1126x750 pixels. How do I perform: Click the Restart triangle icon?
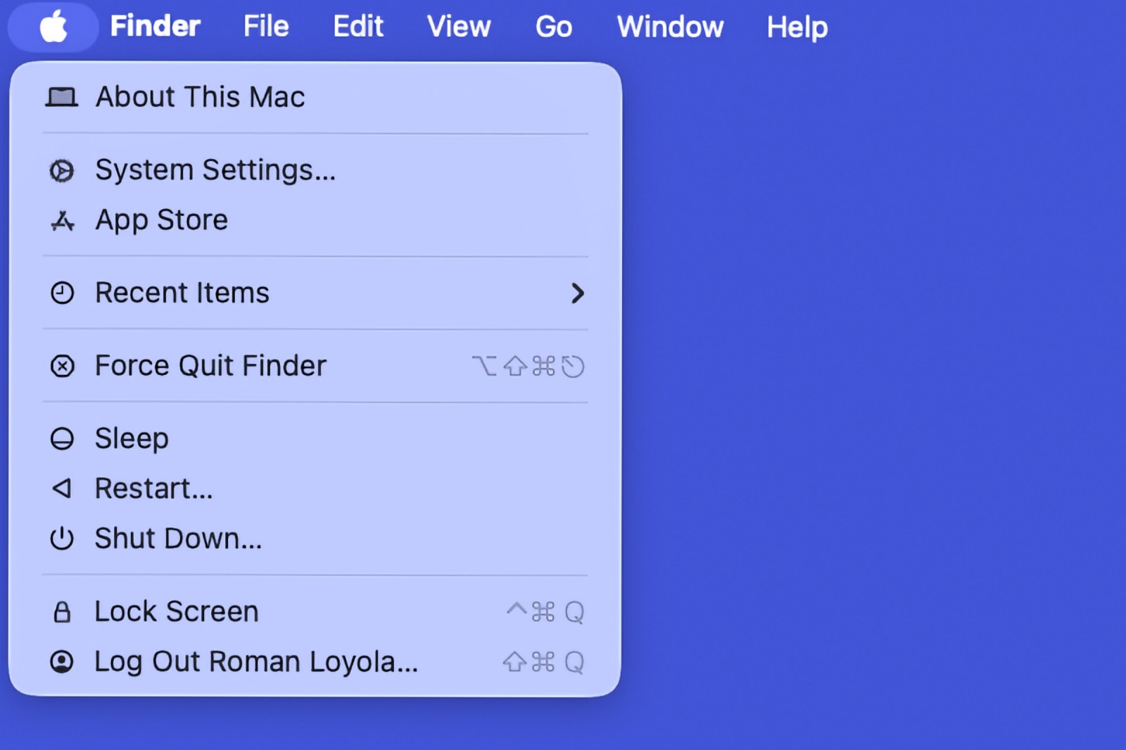(x=62, y=488)
